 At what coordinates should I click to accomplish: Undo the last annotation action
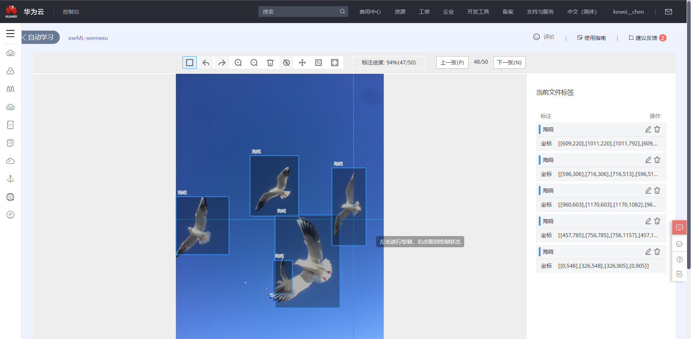coord(206,63)
